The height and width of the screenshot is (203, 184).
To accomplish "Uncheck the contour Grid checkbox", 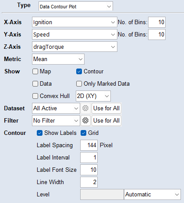I will click(x=83, y=133).
